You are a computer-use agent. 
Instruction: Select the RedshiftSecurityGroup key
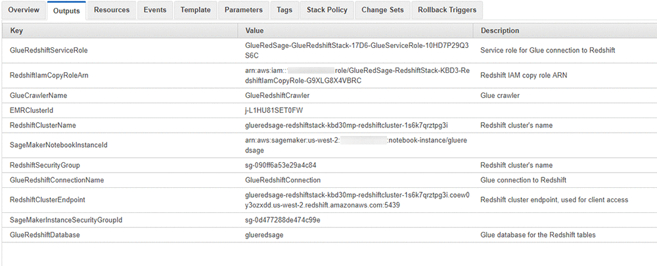click(x=45, y=165)
